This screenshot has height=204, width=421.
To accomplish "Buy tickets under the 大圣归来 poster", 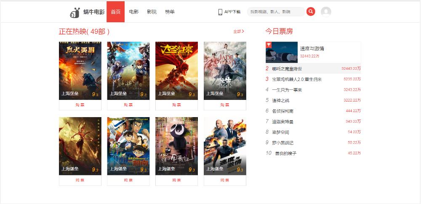I will coord(177,105).
